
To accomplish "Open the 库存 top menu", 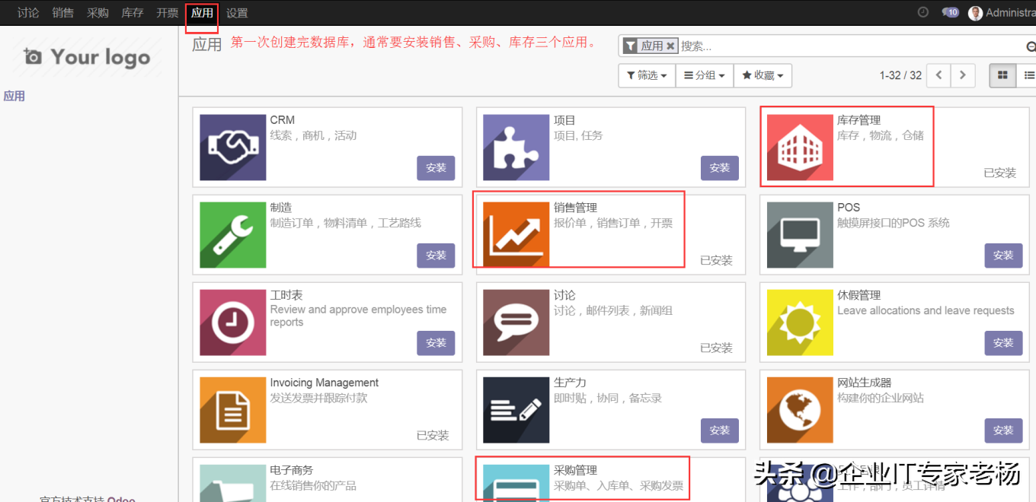I will 133,13.
